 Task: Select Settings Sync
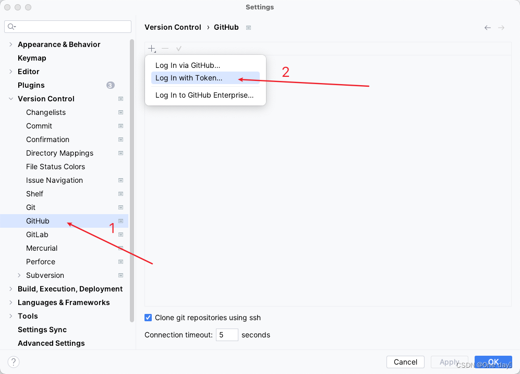42,330
